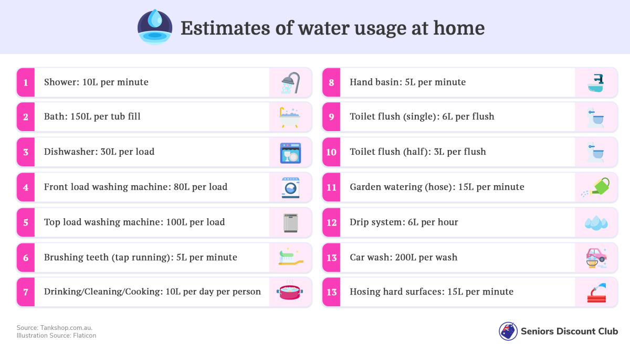Click the bathtub icon
Viewport: 630px width, 354px height.
[290, 117]
